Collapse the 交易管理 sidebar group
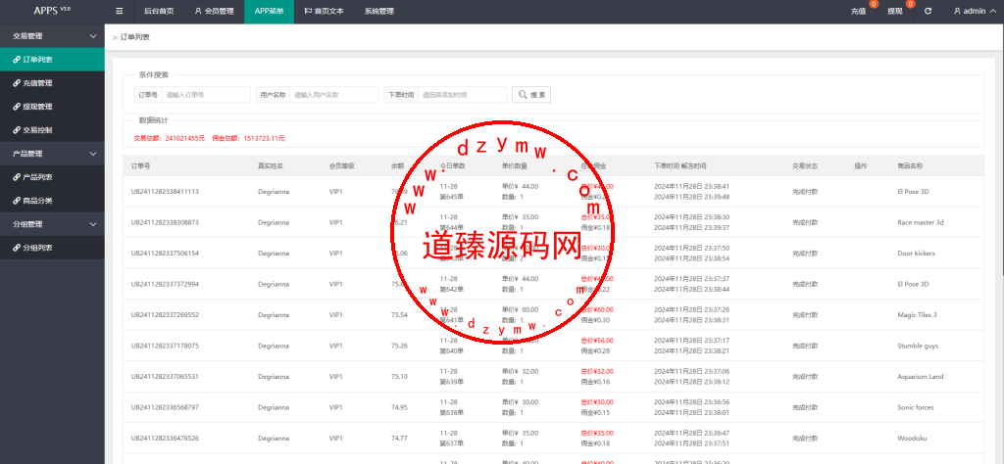1004x464 pixels. click(52, 36)
